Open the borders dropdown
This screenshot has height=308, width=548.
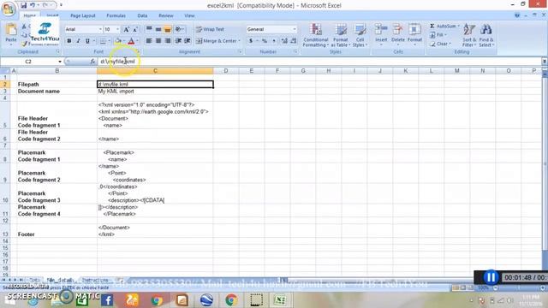point(109,41)
